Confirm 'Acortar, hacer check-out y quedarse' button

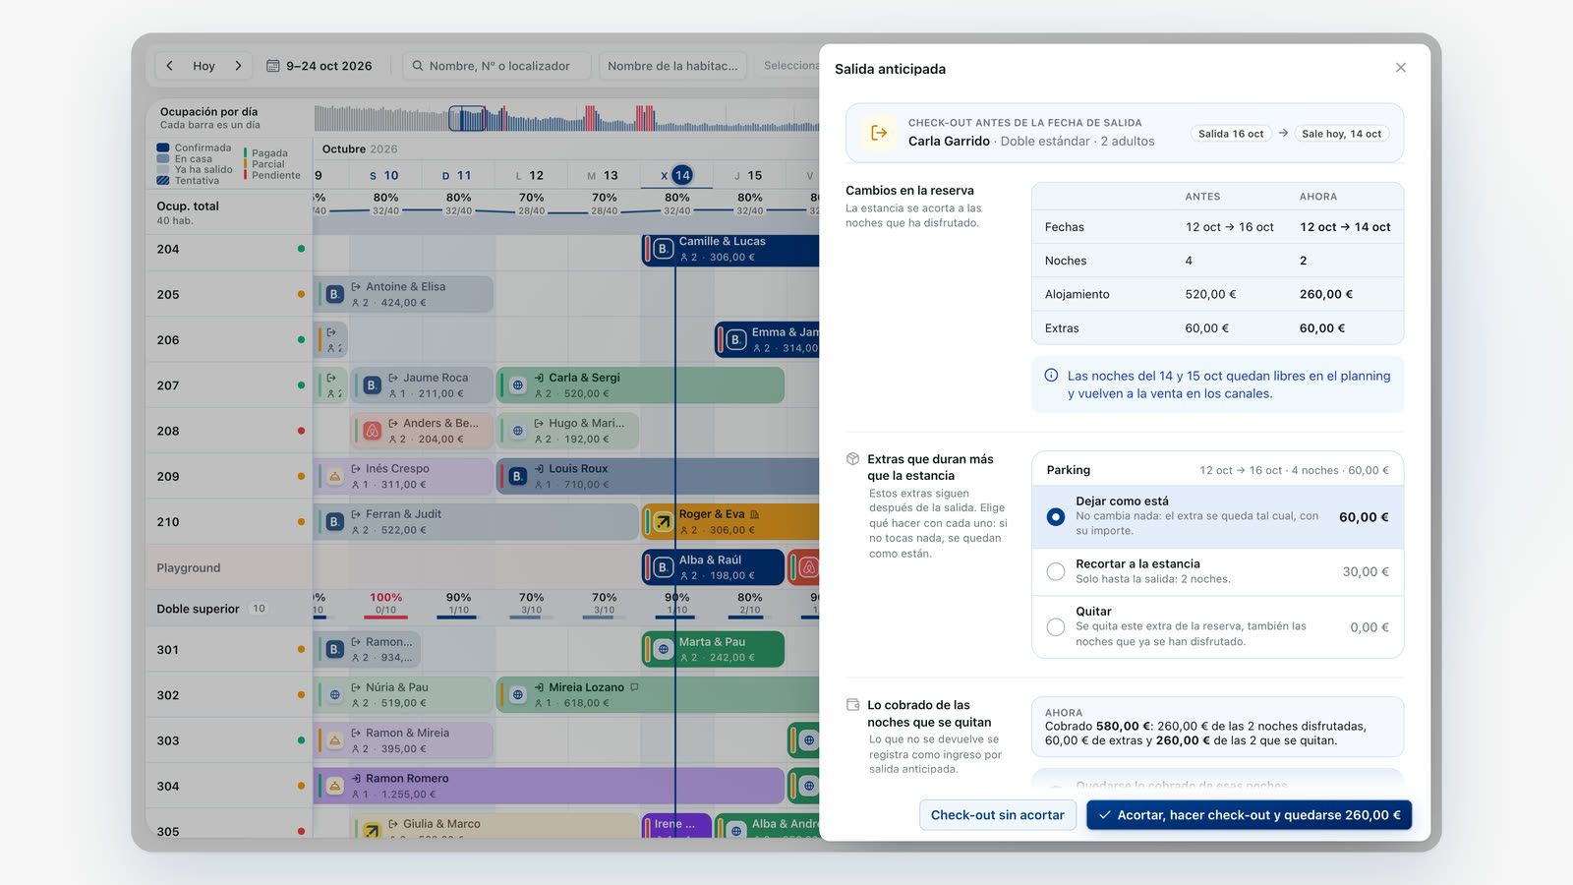pos(1249,815)
